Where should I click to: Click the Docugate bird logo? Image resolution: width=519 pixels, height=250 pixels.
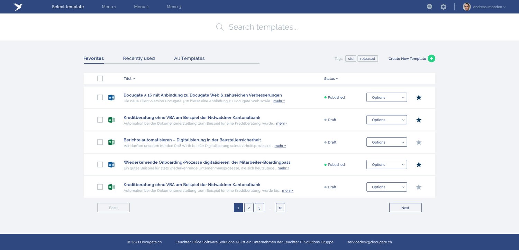coord(18,7)
